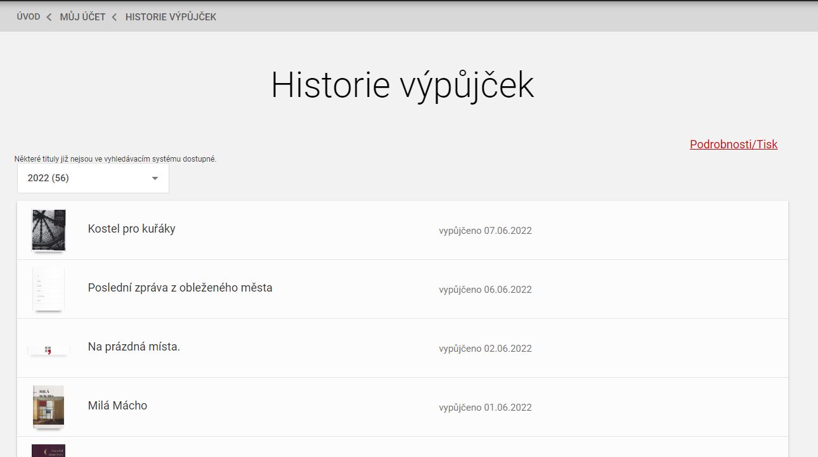
Task: Open the Milá Mácho title
Action: [x=117, y=406]
